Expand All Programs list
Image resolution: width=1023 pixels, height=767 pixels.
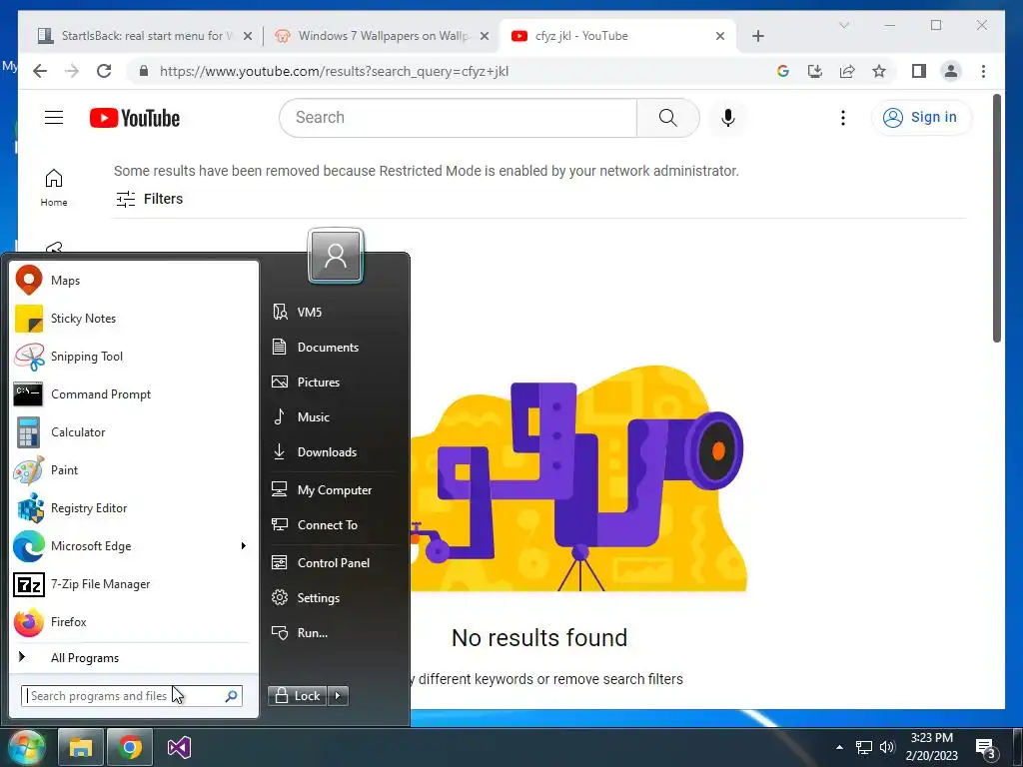point(133,657)
